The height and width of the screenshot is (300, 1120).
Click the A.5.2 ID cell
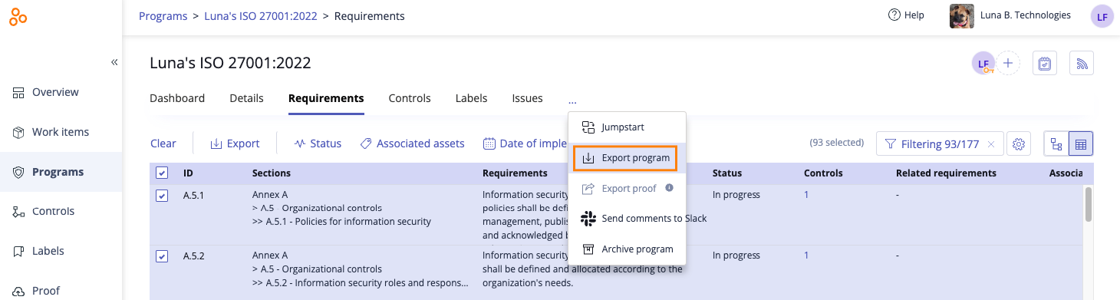click(x=194, y=255)
